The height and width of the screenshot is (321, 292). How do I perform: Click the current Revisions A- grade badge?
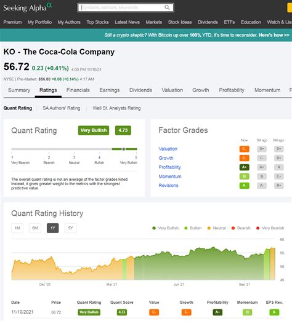[x=244, y=186]
